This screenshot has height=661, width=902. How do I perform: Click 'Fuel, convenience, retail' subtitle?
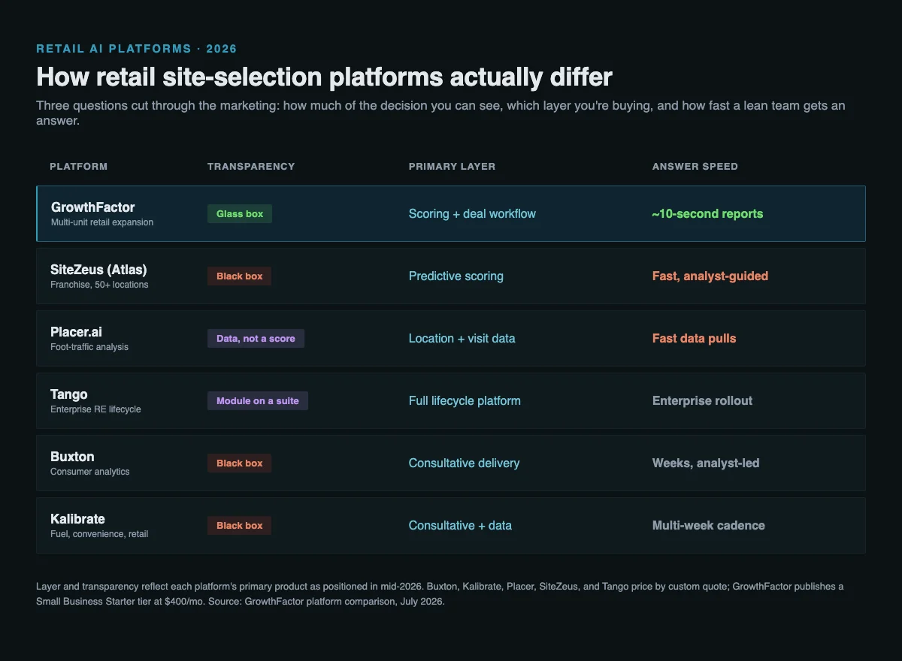99,534
